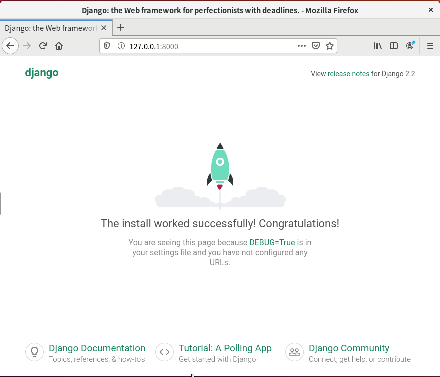
Task: Open the tracking protection shield icon
Action: pos(107,46)
